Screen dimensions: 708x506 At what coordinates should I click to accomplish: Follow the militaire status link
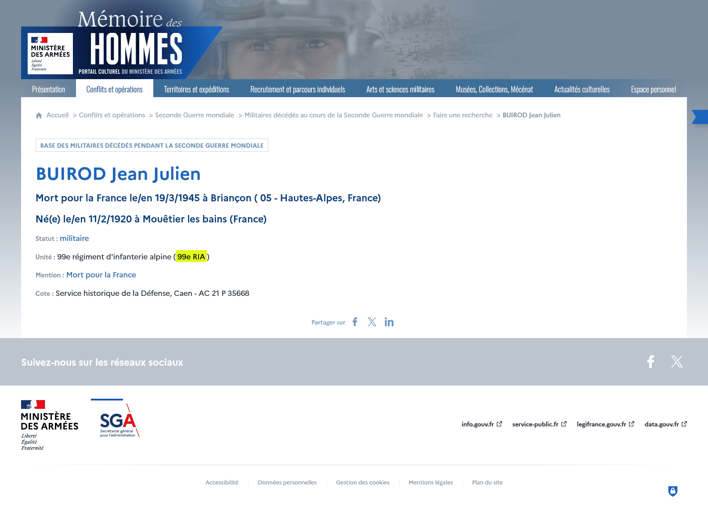74,238
